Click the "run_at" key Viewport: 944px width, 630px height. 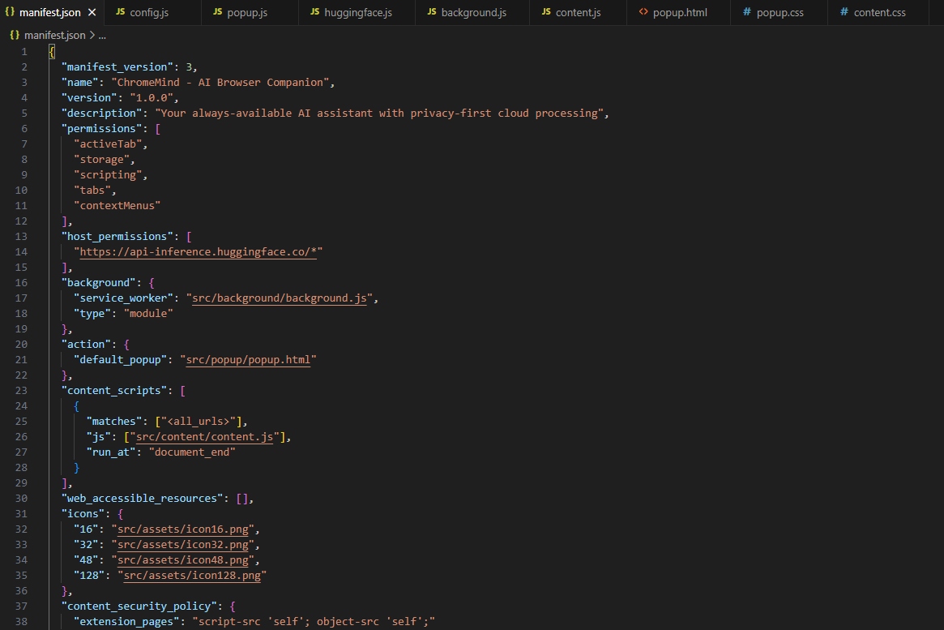110,452
